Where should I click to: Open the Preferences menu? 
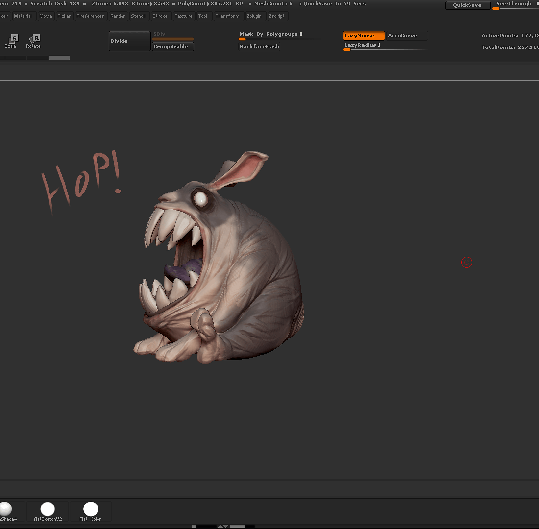[91, 16]
